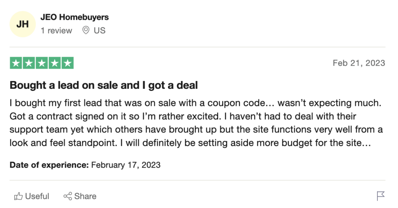Image resolution: width=398 pixels, height=208 pixels.
Task: Click the location pin icon
Action: pos(86,30)
